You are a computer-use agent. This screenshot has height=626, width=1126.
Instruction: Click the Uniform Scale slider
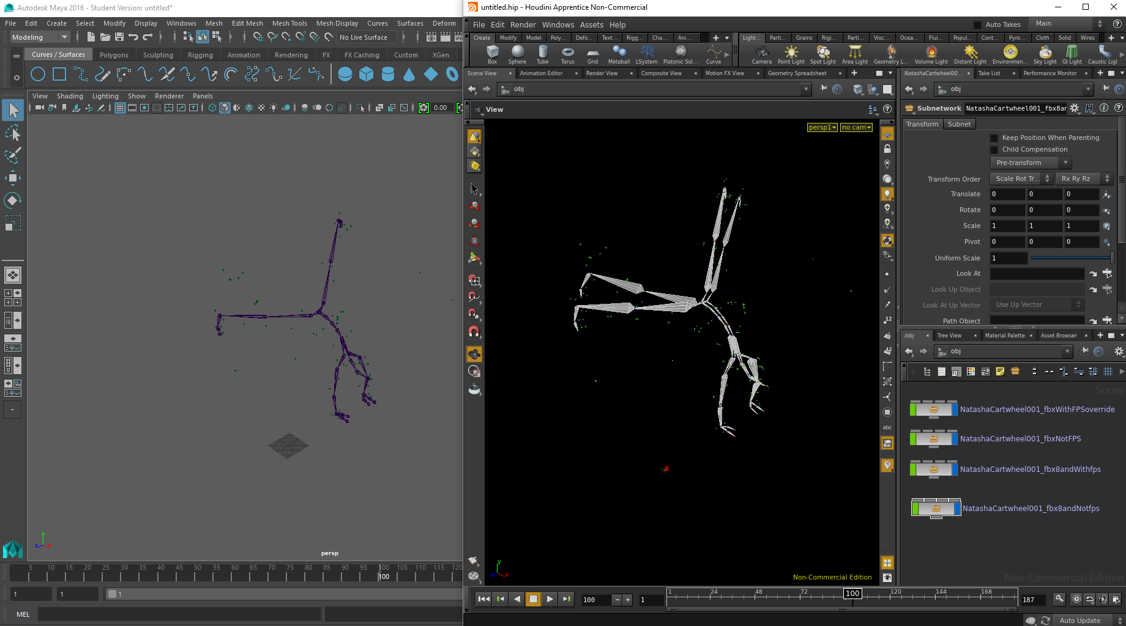[x=1071, y=258]
